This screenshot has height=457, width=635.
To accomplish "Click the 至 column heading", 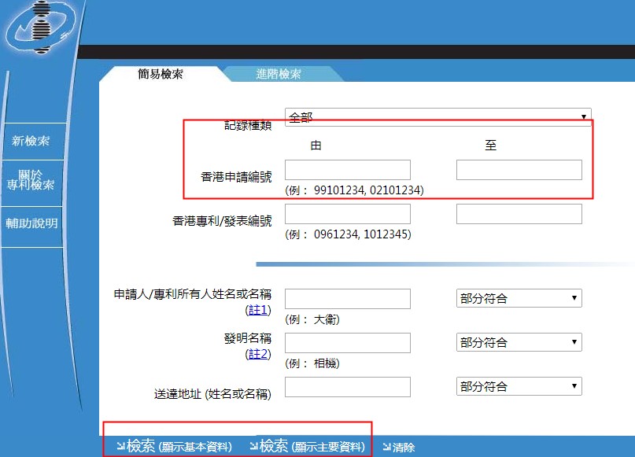I will (491, 146).
